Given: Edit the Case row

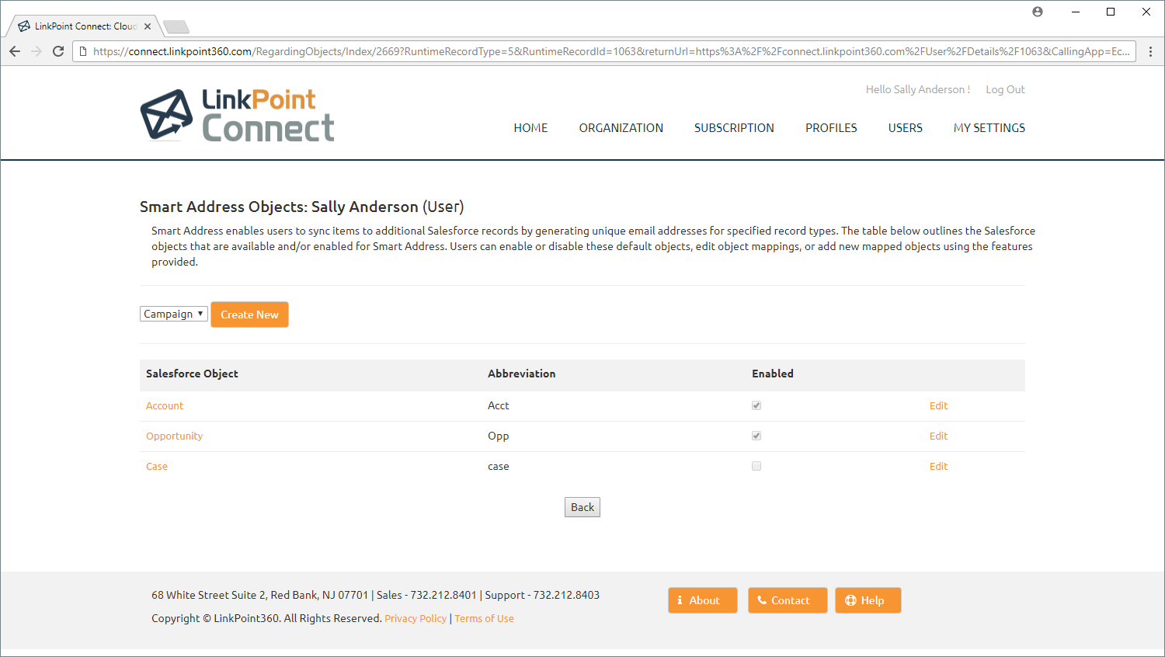Looking at the screenshot, I should pyautogui.click(x=938, y=466).
